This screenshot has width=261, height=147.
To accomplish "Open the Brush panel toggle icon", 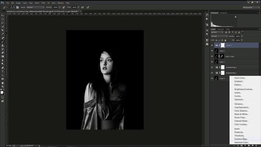I will coord(18,7).
